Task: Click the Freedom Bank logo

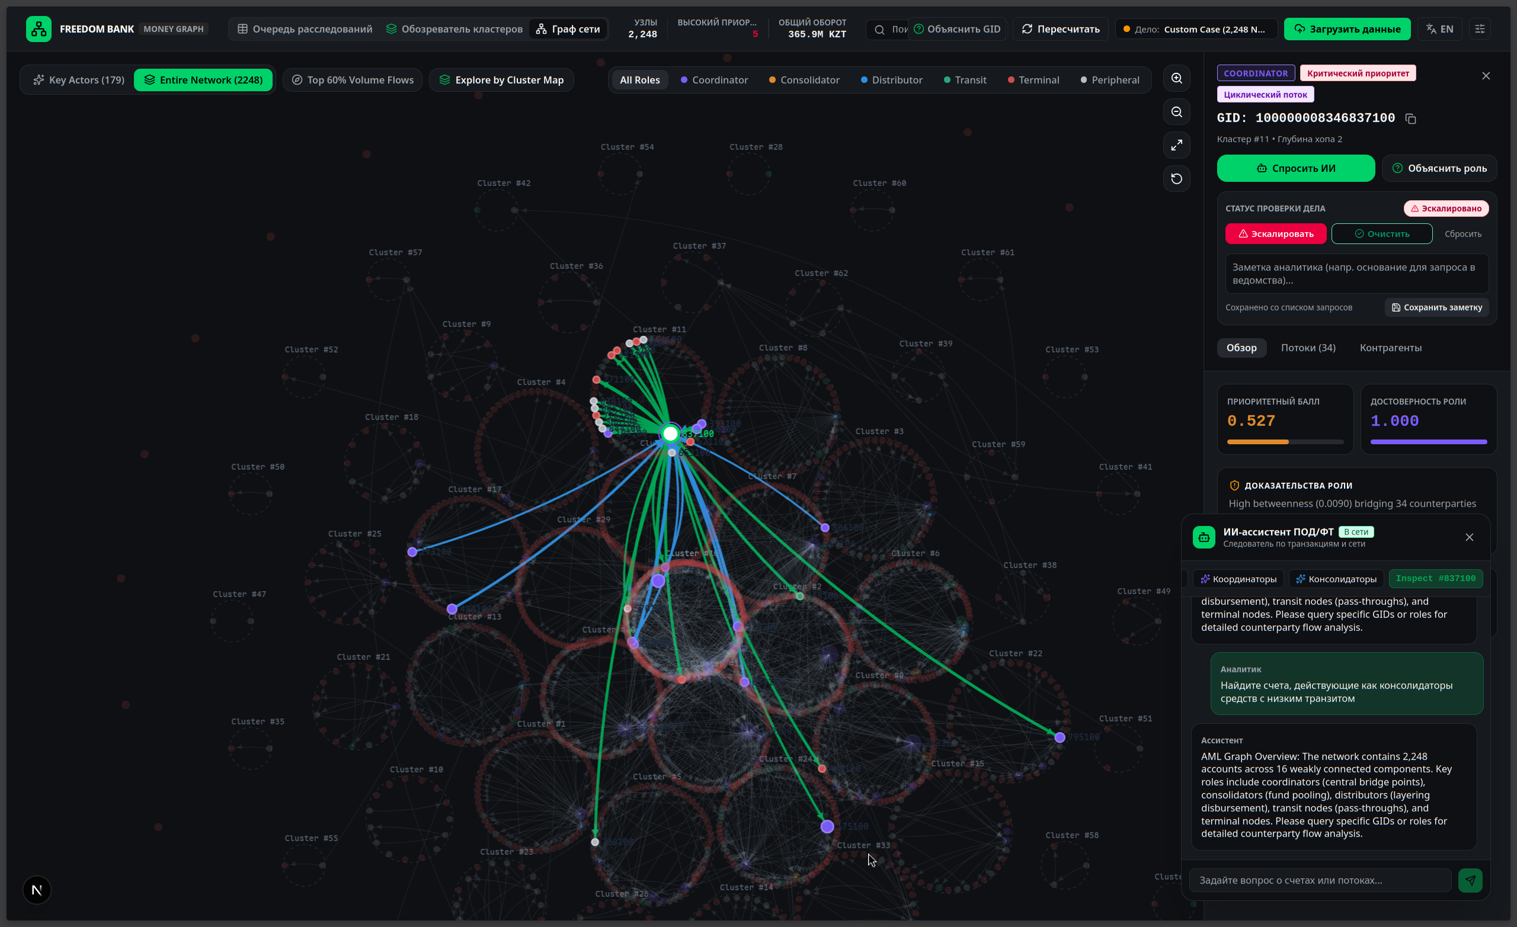Action: [x=39, y=29]
